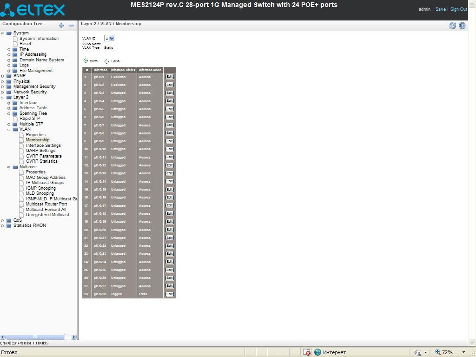Click the Internet zone globe icon

point(317,352)
